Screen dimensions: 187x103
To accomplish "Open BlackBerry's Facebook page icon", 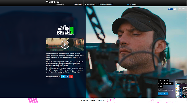I will (x=67, y=77).
